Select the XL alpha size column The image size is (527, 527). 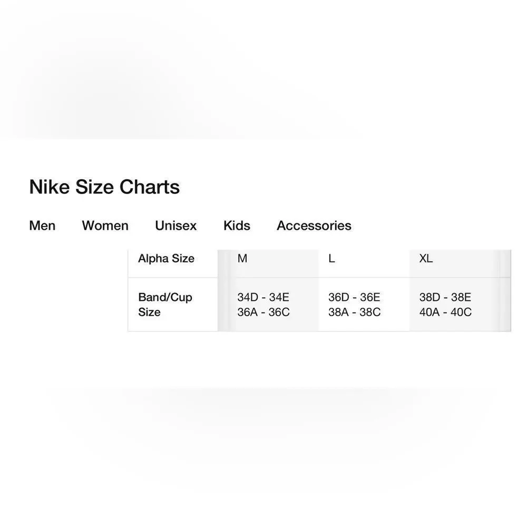[x=426, y=258]
